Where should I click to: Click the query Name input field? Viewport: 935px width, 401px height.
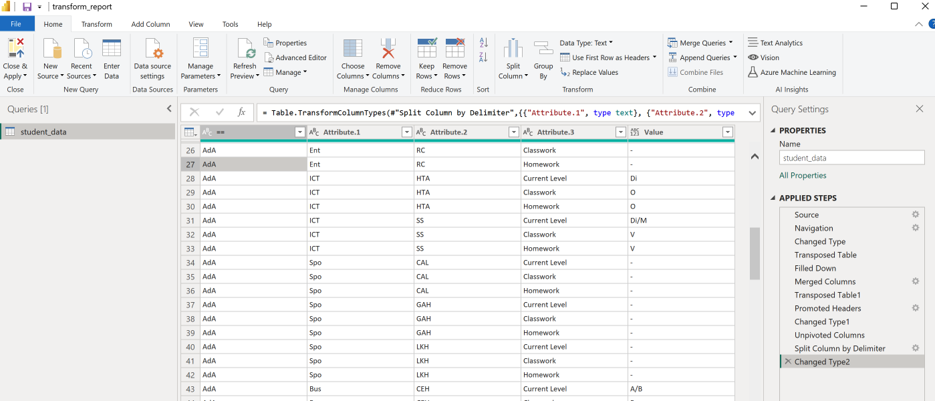coord(852,158)
